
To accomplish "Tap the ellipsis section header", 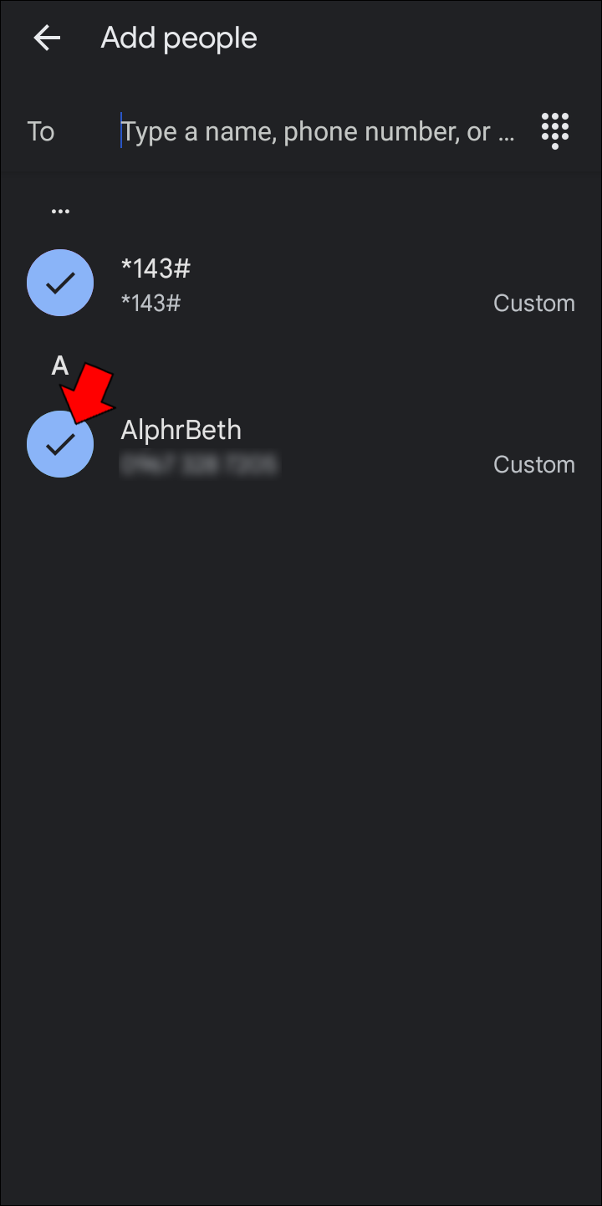I will [60, 212].
